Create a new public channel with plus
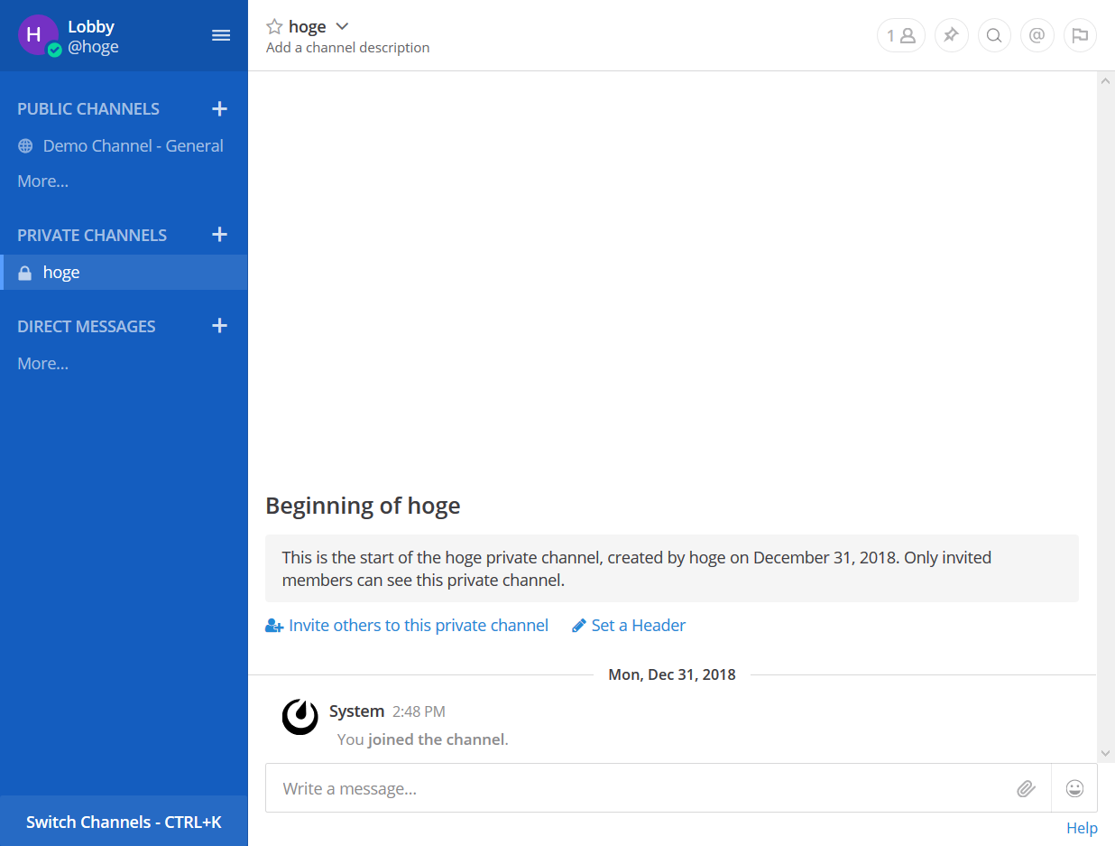 [x=219, y=108]
